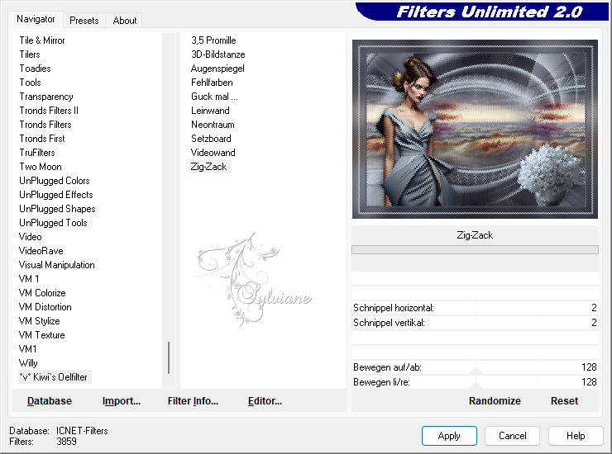Choose the 3,5 Promille filter

click(213, 40)
